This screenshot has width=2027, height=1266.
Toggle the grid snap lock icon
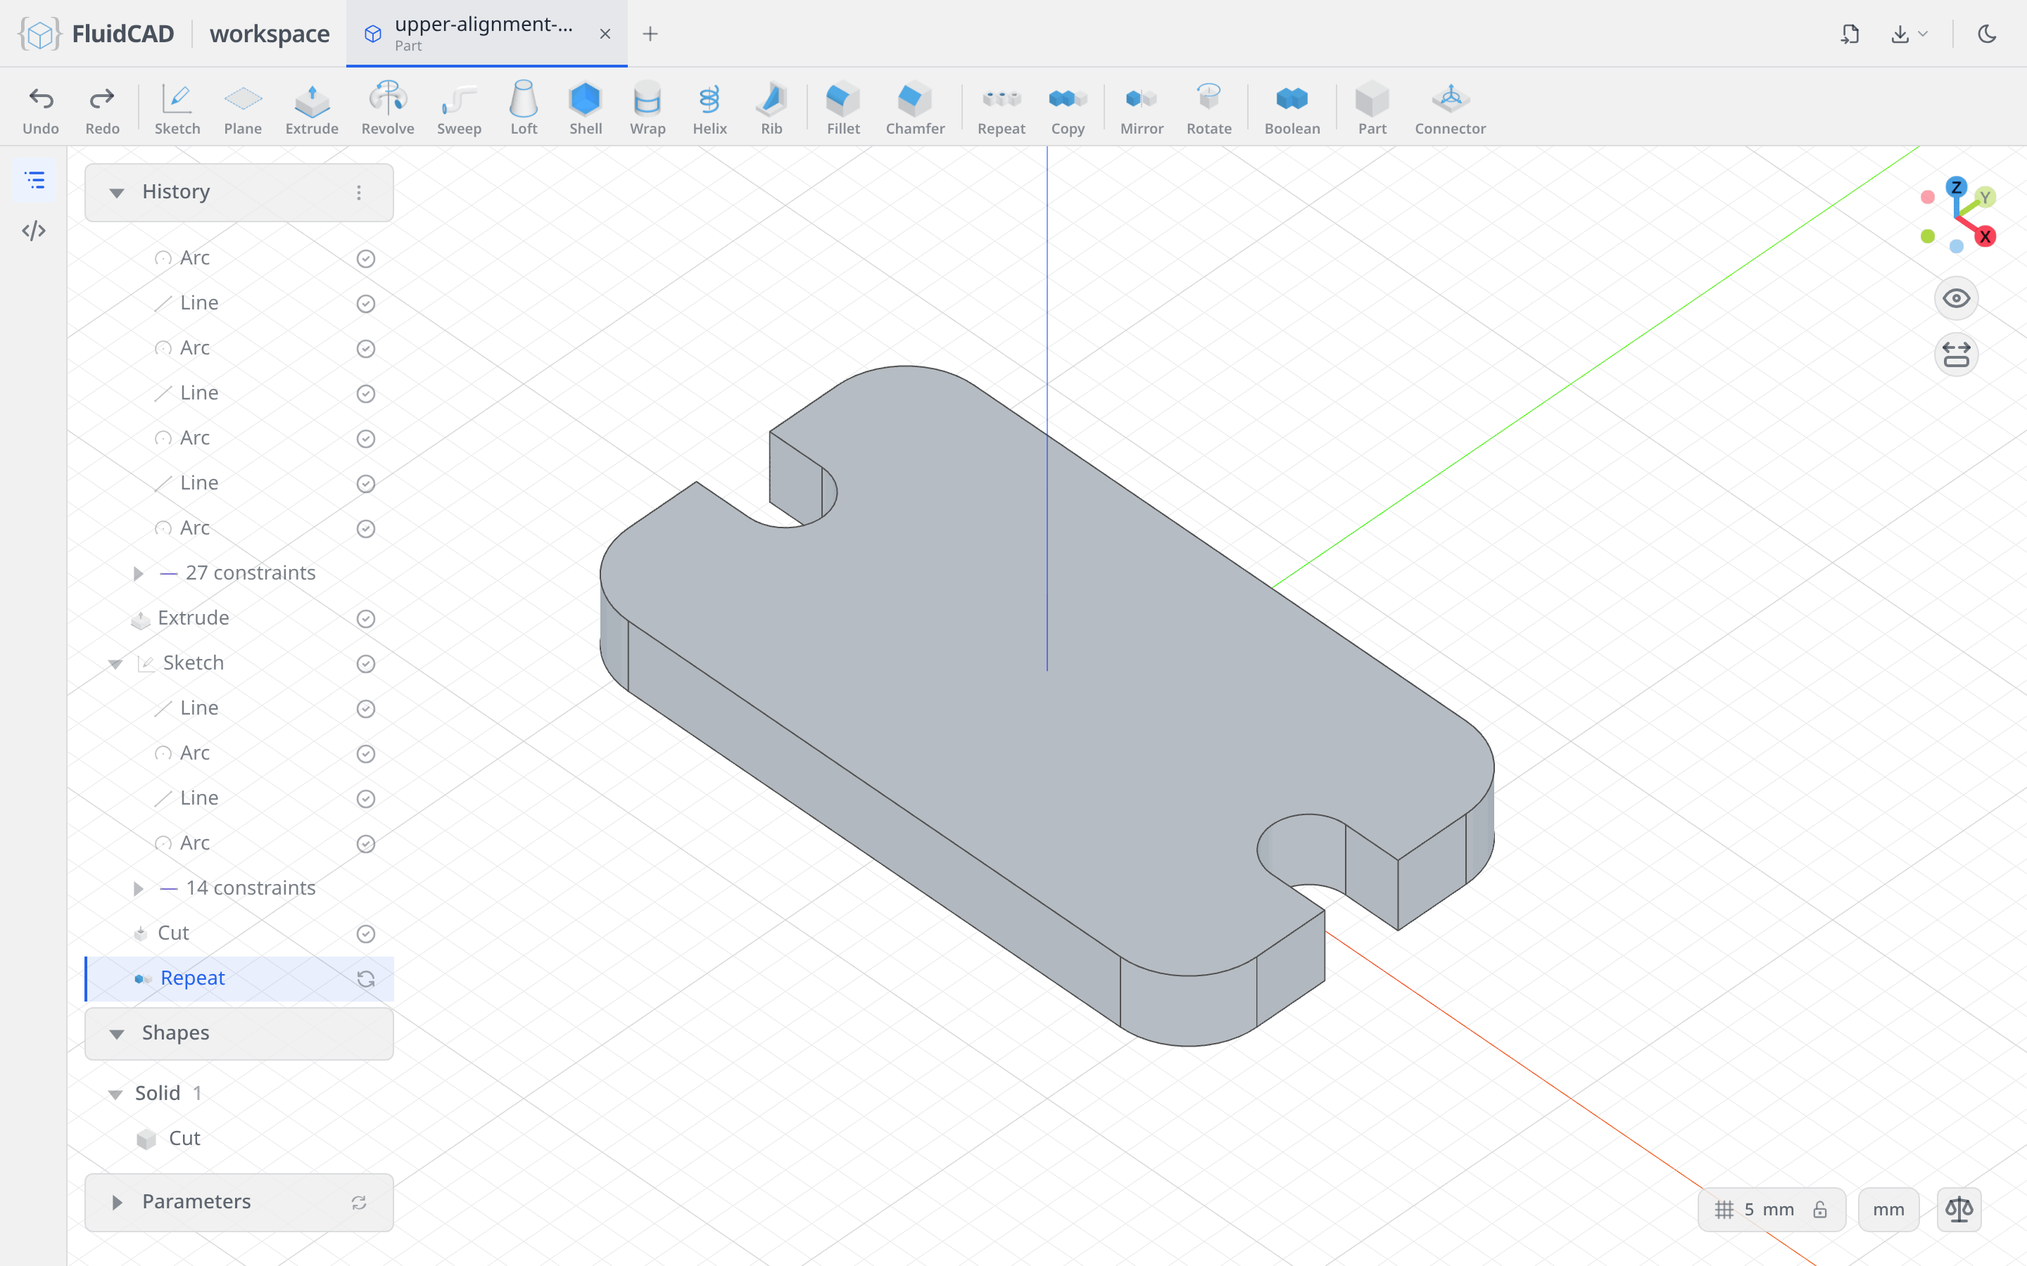1820,1209
